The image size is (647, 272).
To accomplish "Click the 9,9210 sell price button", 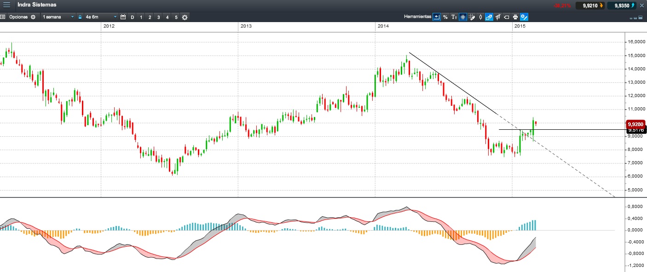I will pyautogui.click(x=590, y=6).
